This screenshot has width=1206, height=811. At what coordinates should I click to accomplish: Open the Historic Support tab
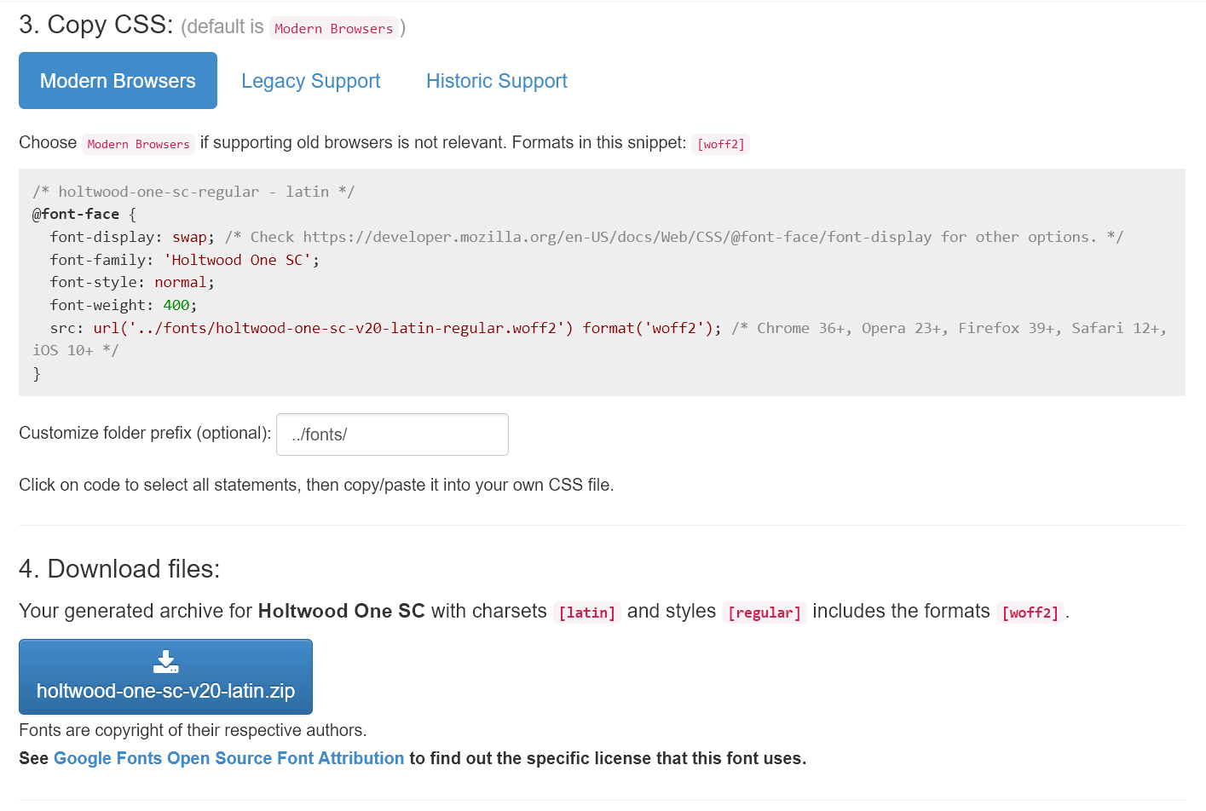click(x=496, y=81)
